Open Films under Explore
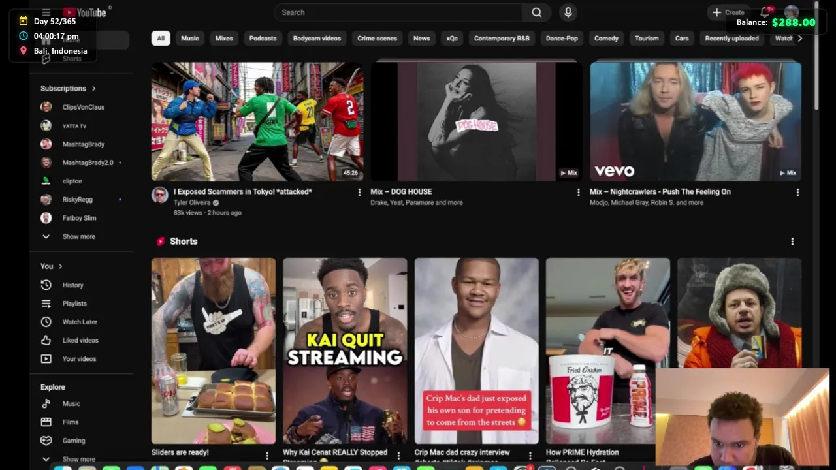The image size is (836, 470). click(x=71, y=422)
